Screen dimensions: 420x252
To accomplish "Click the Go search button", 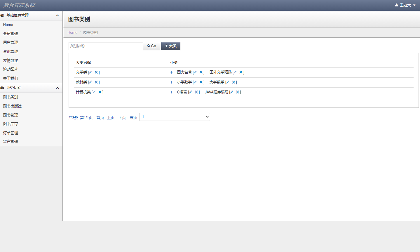I will tap(151, 46).
